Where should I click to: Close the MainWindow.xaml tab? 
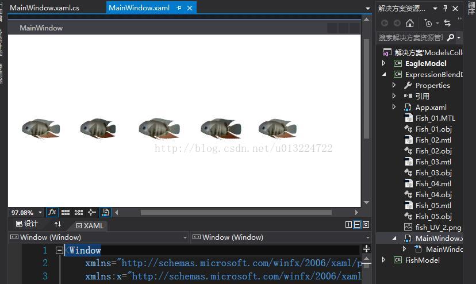coord(190,8)
